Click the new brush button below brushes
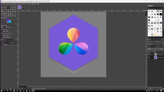This screenshot has width=164, height=92. pyautogui.click(x=151, y=42)
